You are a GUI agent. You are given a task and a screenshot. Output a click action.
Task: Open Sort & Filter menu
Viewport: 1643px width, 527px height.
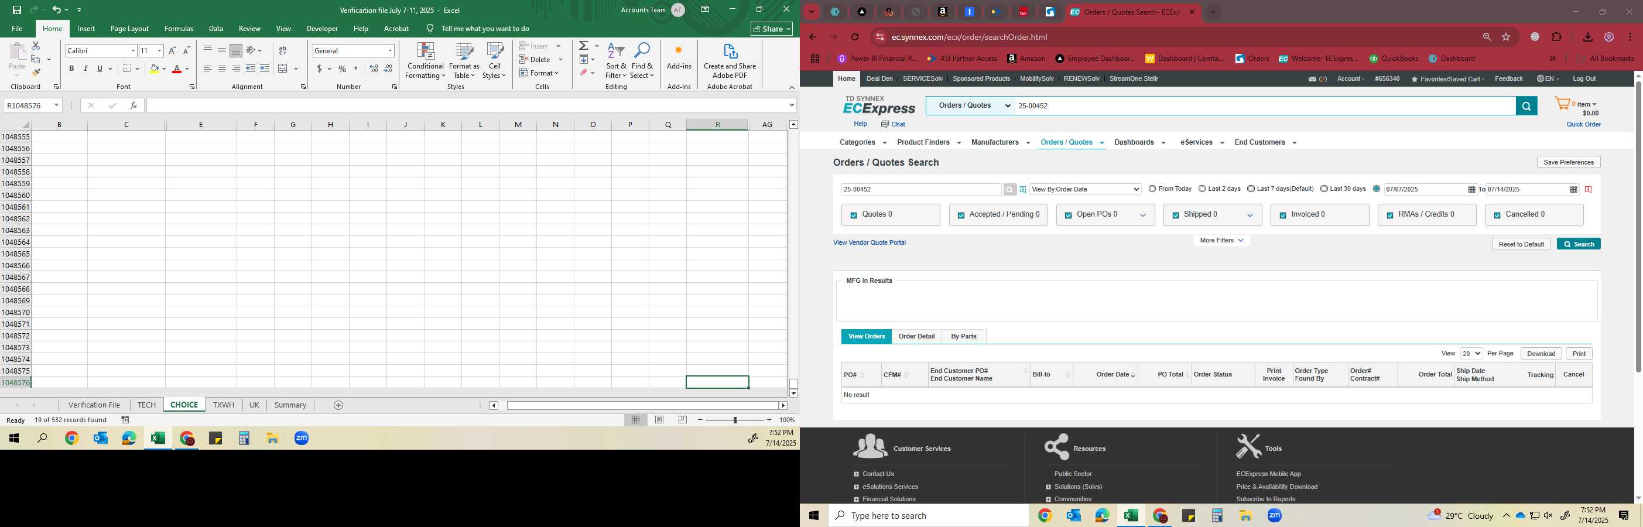(616, 61)
